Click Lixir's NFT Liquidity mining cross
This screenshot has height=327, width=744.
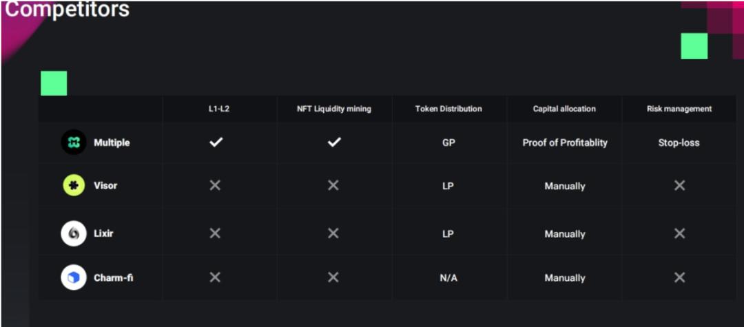(333, 233)
